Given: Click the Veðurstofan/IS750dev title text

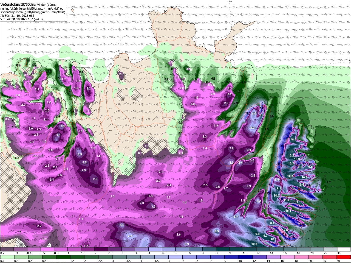Looking at the screenshot, I should coord(18,4).
